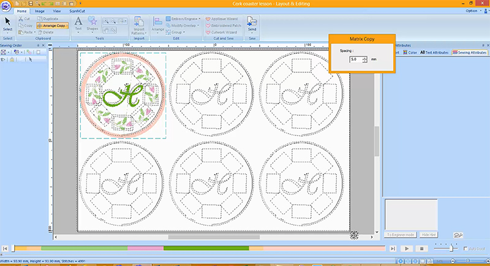Viewport: 490px width, 266px height.
Task: Expand the quick access toolbar customize arrow
Action: click(80, 4)
